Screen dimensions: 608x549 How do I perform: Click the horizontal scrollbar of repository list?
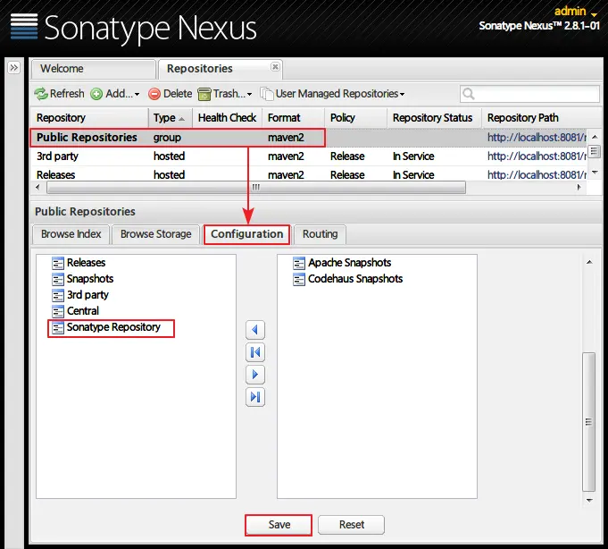pos(256,187)
